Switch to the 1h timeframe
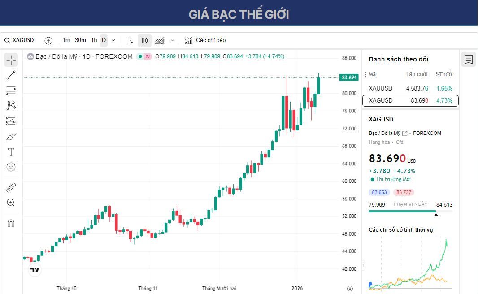This screenshot has height=294, width=478. (94, 40)
